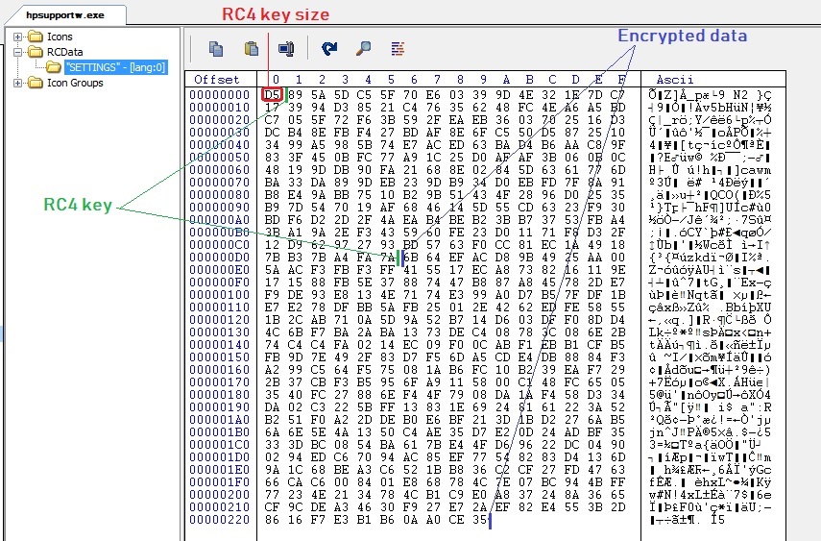Collapse the RCData tree node
The height and width of the screenshot is (541, 821).
(x=18, y=52)
